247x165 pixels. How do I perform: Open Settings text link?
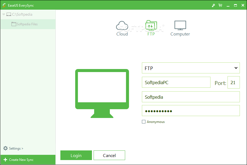click(x=16, y=148)
